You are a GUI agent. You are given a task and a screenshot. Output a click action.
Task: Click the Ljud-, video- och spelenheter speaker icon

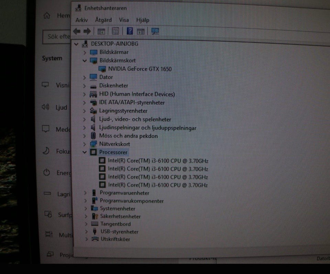[93, 119]
